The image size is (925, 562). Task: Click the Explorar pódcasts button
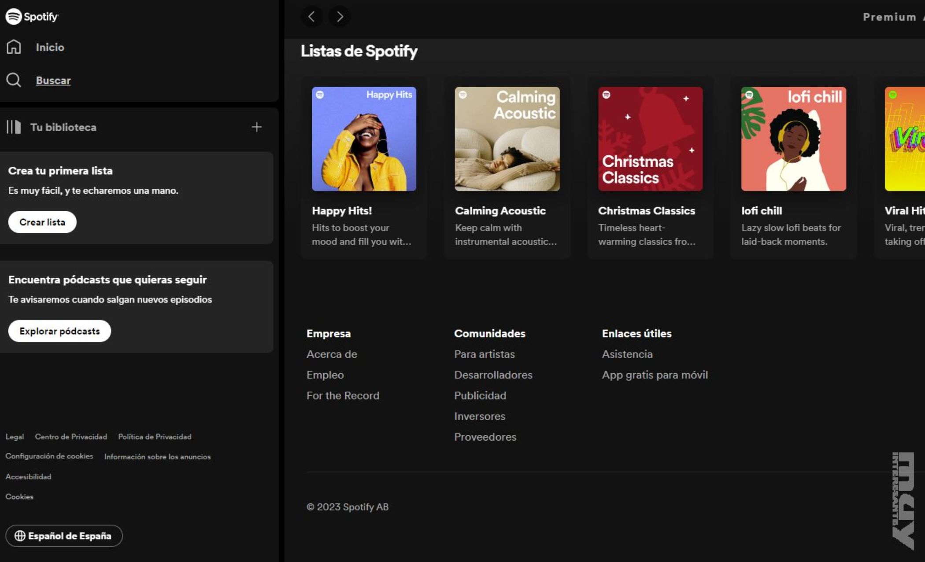[59, 331]
